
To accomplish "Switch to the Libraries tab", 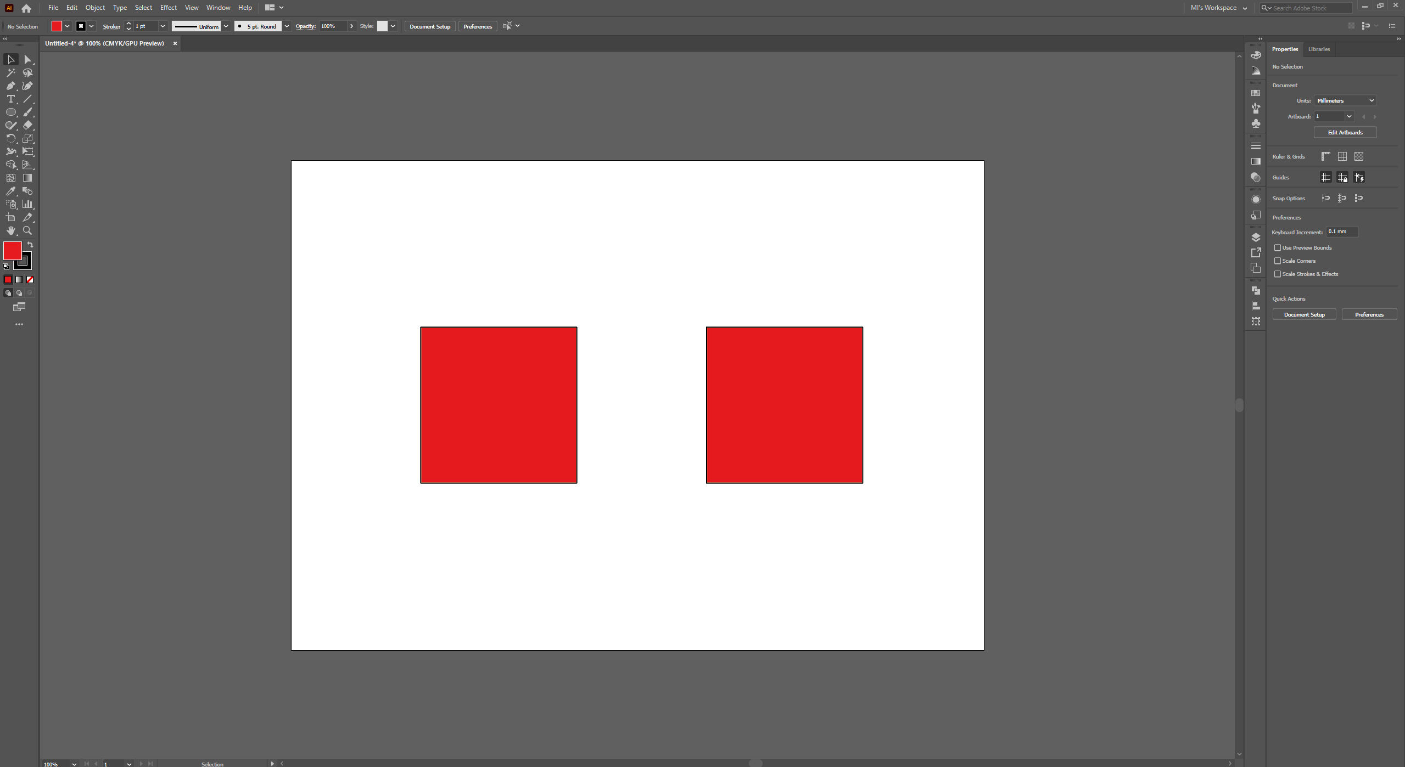I will click(1319, 49).
